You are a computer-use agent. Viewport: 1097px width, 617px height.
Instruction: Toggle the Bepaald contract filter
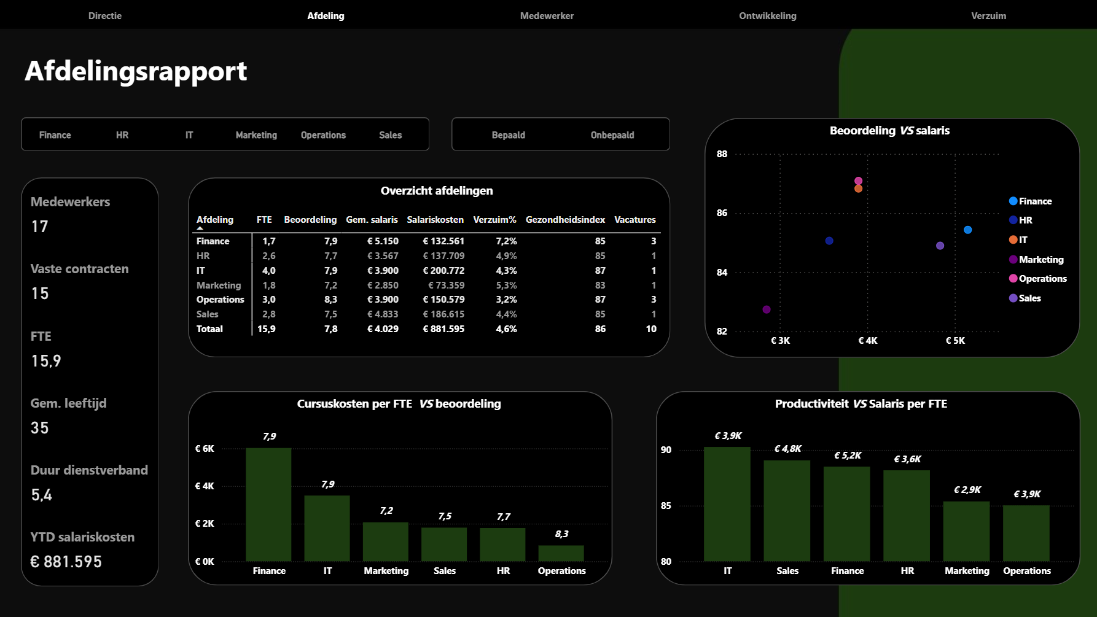click(x=508, y=135)
